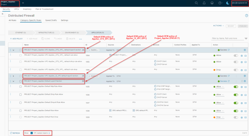Image resolution: width=249 pixels, height=136 pixels.
Task: Click ADD POLICY button
Action: click(16, 39)
